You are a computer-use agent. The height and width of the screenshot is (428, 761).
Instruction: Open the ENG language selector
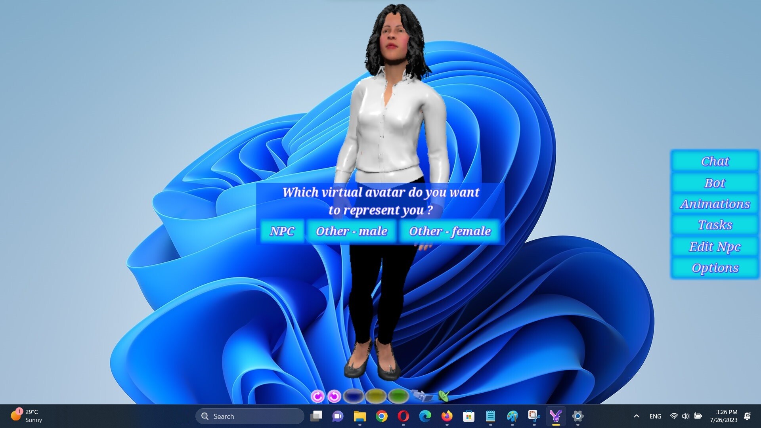(656, 416)
